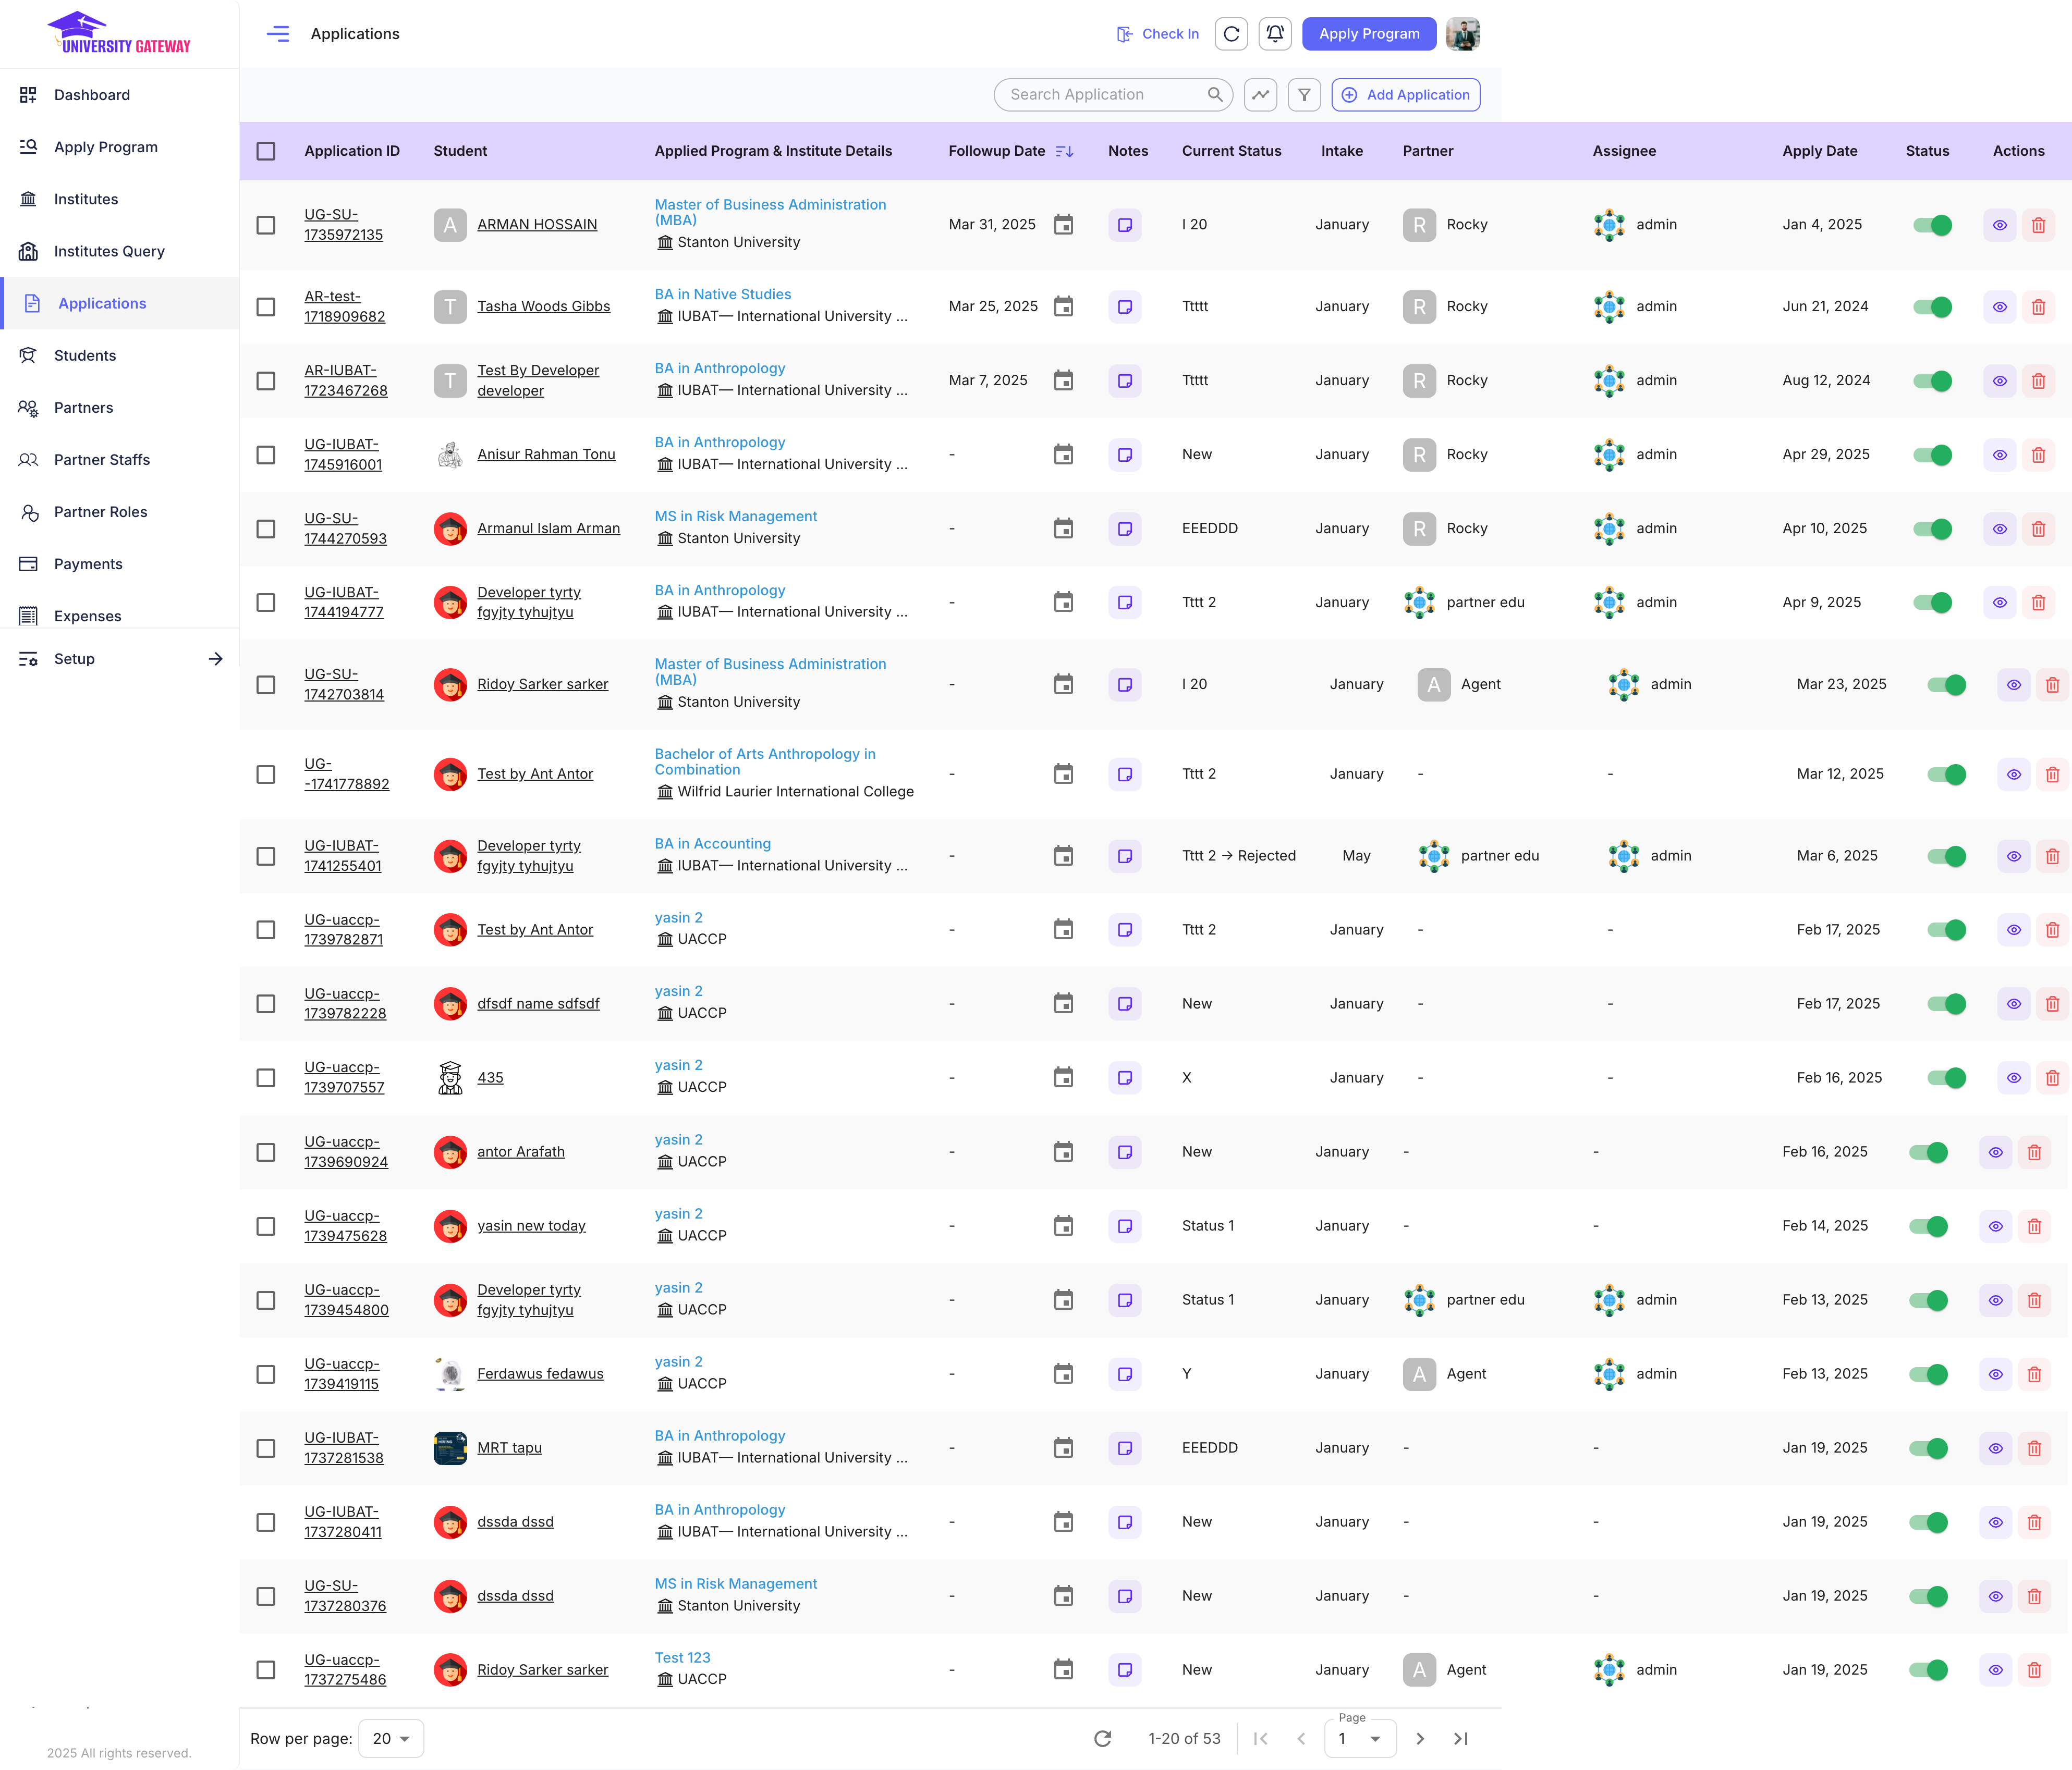Click the Add Application button
Image resolution: width=2072 pixels, height=1770 pixels.
[x=1405, y=95]
